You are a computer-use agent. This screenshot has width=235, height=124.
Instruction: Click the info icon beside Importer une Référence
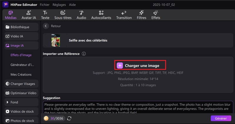point(84,54)
